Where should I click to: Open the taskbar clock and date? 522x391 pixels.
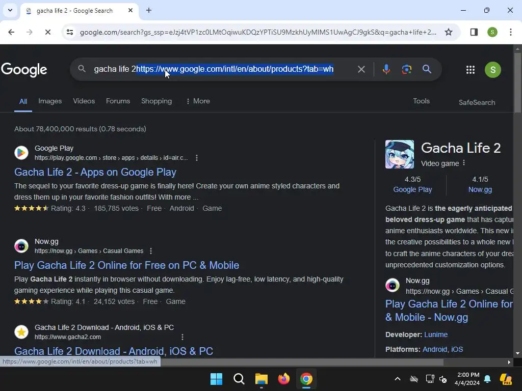point(467,379)
